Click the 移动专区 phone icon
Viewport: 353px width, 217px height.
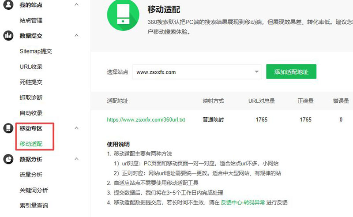8,128
